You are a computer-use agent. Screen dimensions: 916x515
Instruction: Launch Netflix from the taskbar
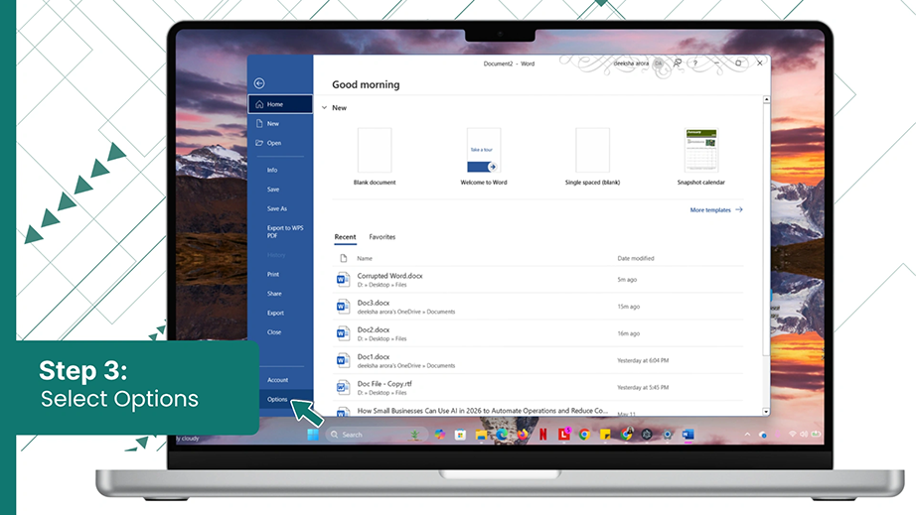click(x=543, y=435)
